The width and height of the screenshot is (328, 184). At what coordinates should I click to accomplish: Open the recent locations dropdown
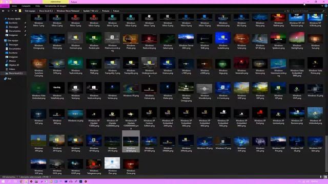(x=12, y=11)
